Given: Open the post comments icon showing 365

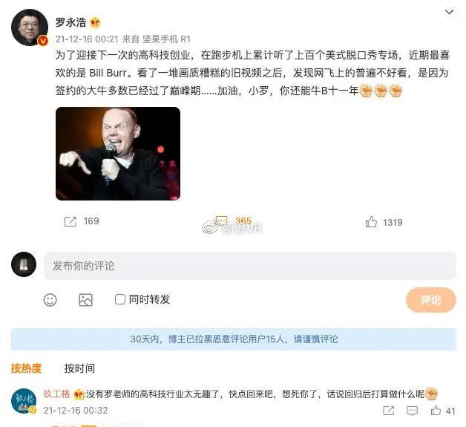Looking at the screenshot, I should click(221, 221).
